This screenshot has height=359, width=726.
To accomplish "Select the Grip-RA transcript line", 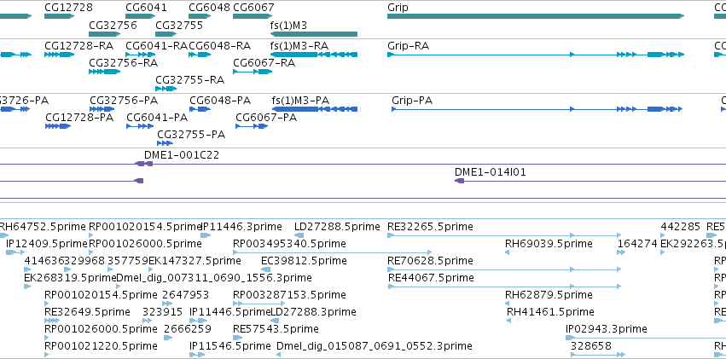I will (x=536, y=55).
